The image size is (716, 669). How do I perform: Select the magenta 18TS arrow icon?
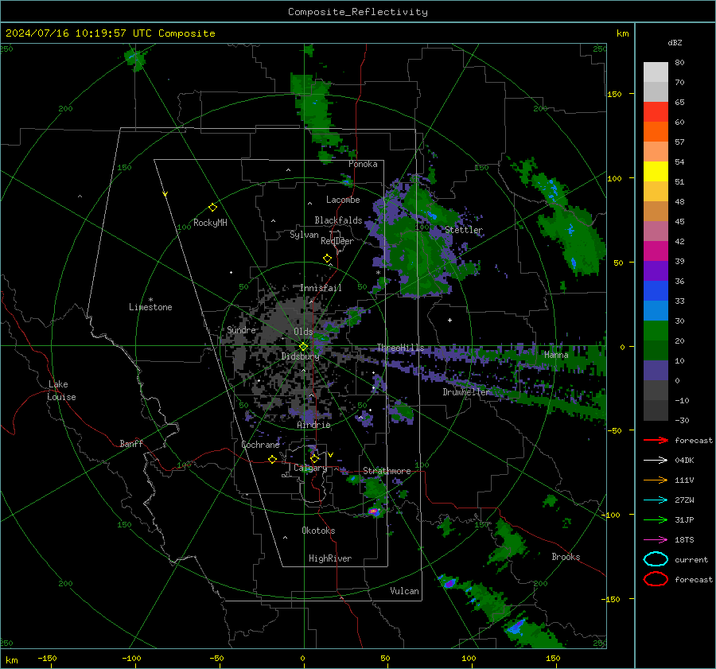tap(656, 539)
